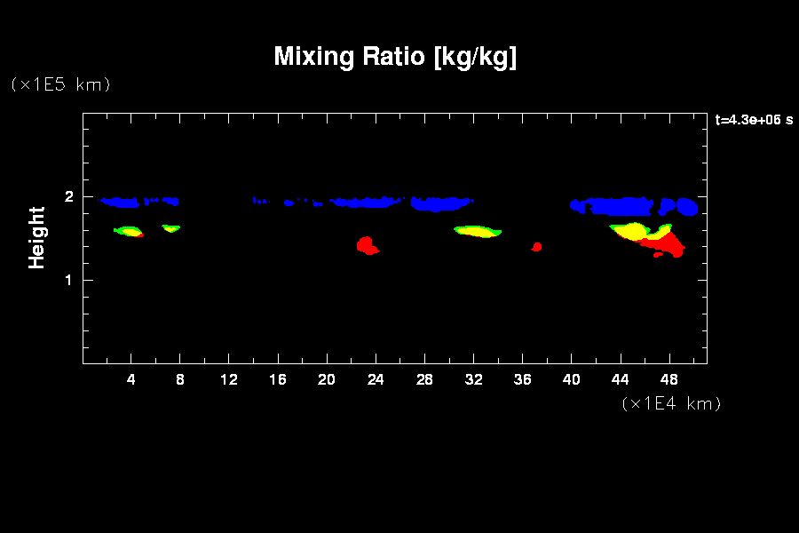Click the blue band above x-axis tick 28
The image size is (799, 533).
(x=442, y=204)
